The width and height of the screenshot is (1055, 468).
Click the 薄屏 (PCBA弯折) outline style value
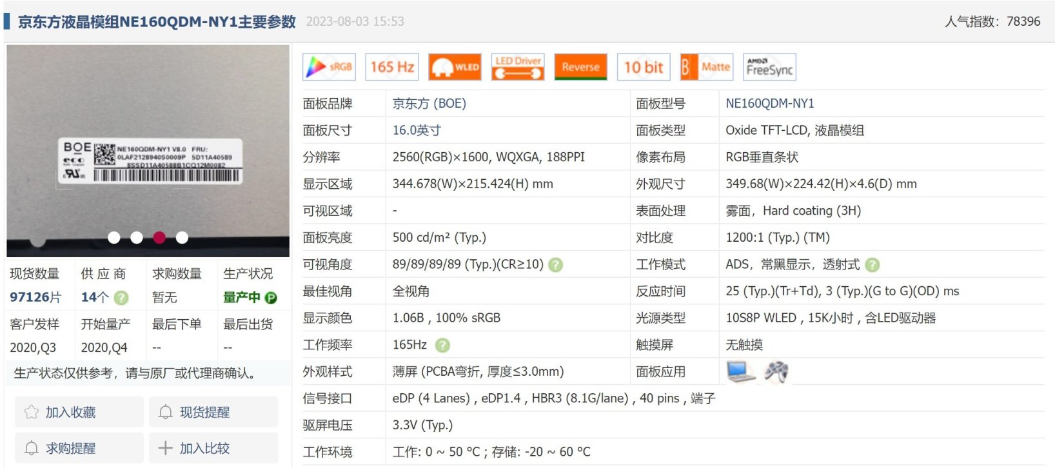[x=478, y=372]
